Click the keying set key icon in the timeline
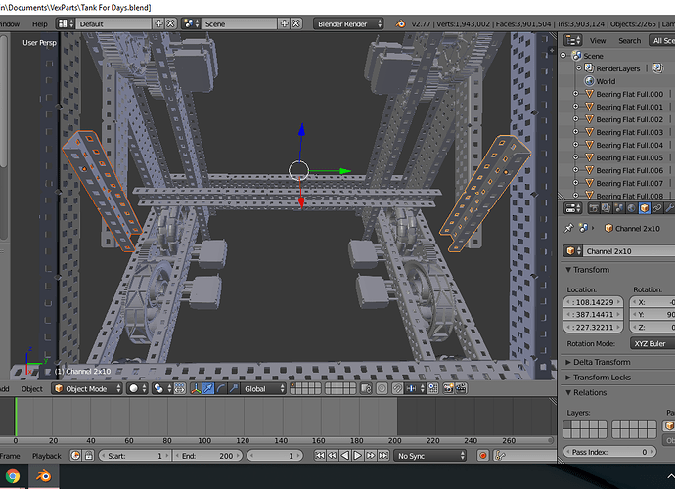 [x=500, y=456]
